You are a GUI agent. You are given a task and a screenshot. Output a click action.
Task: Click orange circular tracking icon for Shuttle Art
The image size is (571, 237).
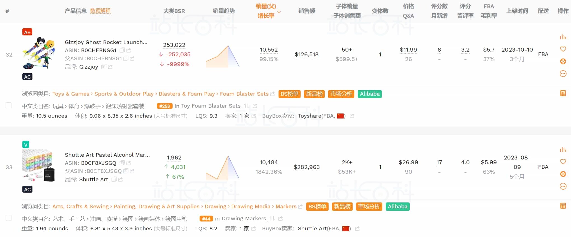563,174
